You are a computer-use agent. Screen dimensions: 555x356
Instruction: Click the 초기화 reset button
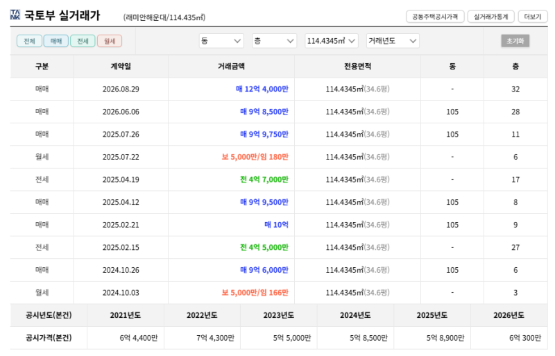[x=515, y=41]
